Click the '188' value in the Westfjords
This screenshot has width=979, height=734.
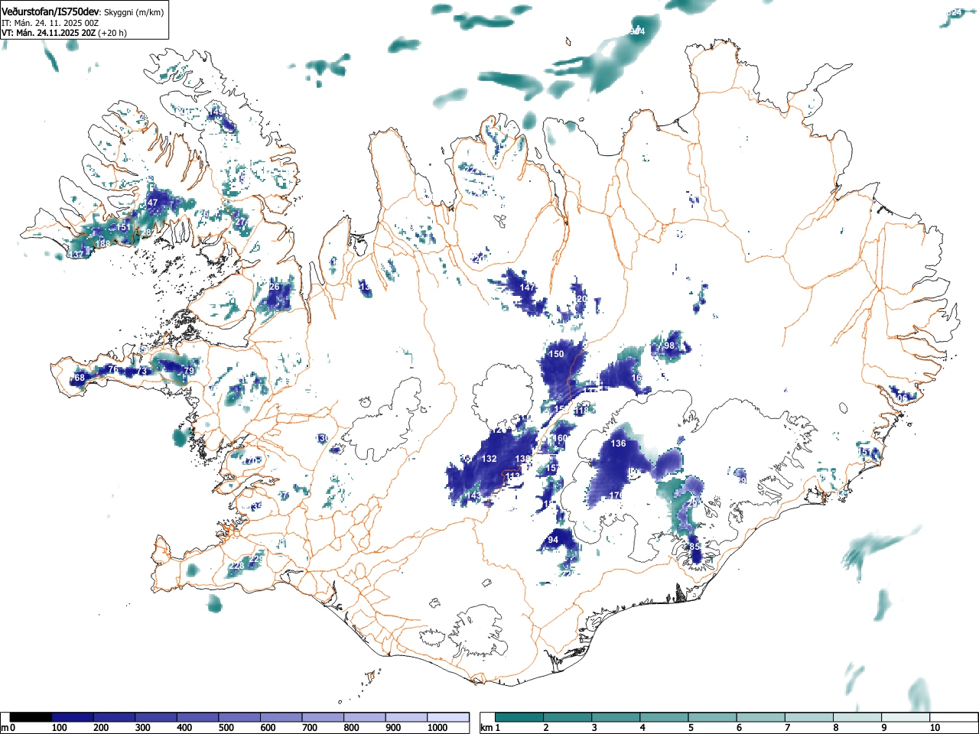pos(102,244)
